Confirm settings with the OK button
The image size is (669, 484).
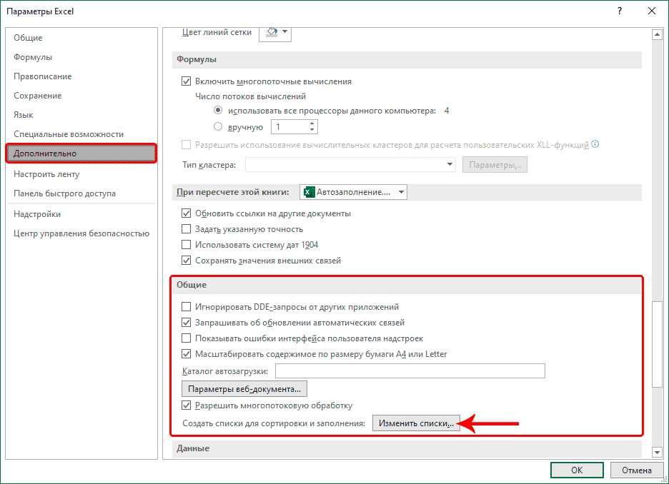(577, 470)
